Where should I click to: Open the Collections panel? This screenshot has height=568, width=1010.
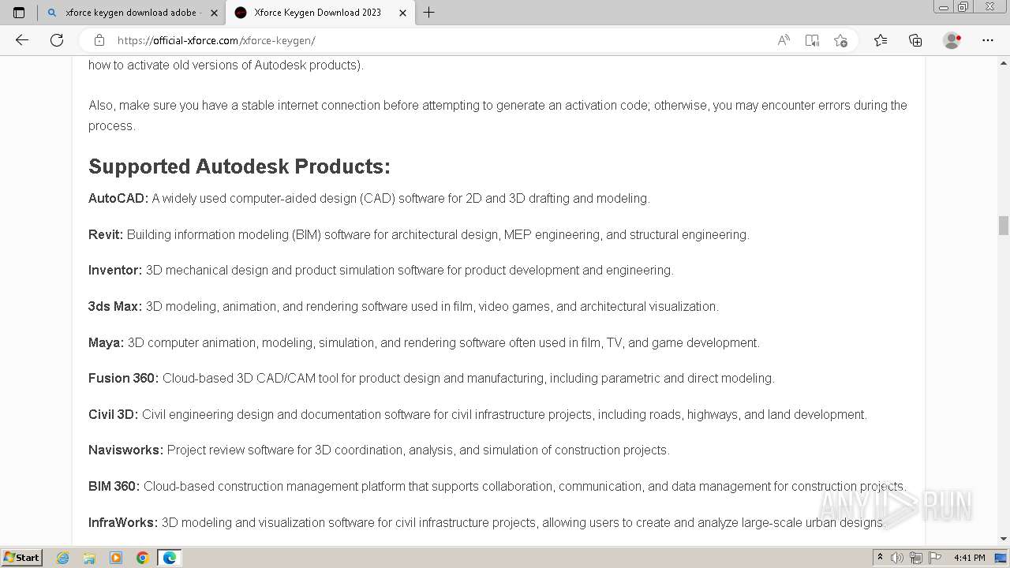tap(915, 40)
